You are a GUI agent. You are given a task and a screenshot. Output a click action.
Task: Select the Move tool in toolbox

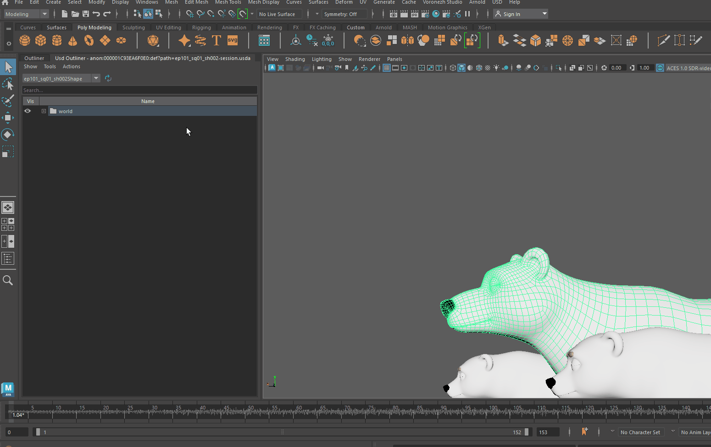point(8,118)
